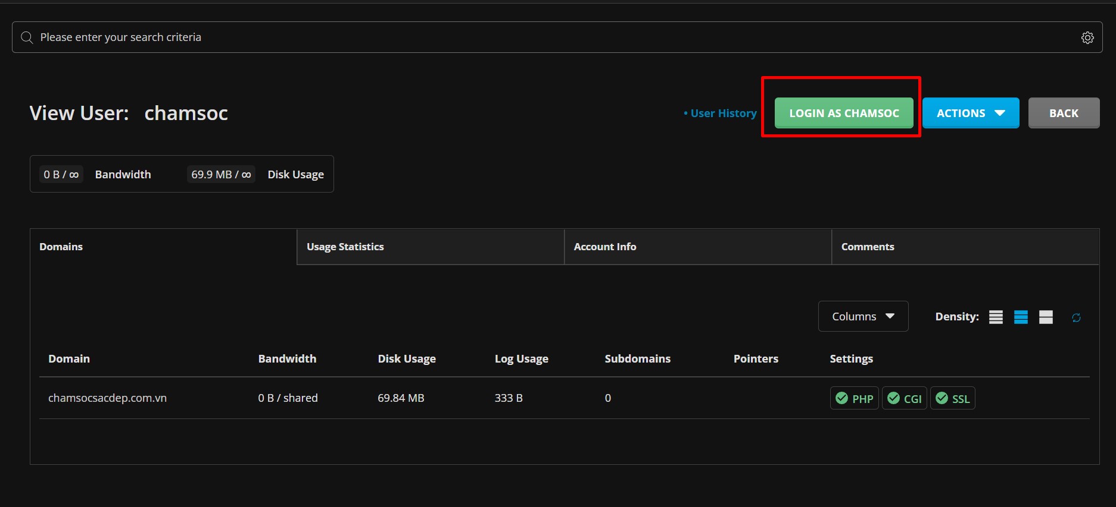This screenshot has height=507, width=1116.
Task: Toggle the SSL setting badge
Action: 952,398
